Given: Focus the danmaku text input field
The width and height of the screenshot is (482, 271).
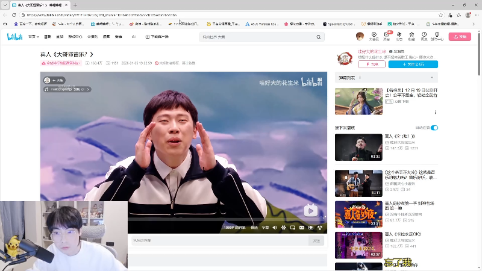Looking at the screenshot, I should pyautogui.click(x=219, y=240).
